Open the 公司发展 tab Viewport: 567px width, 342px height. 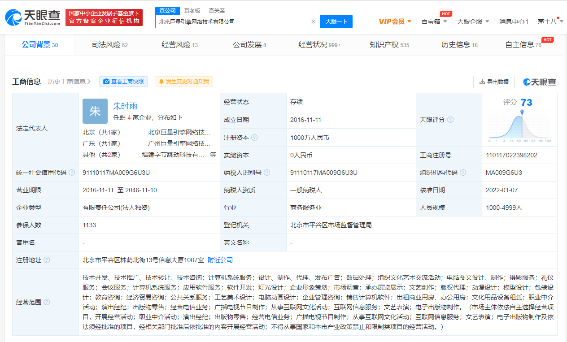pyautogui.click(x=249, y=45)
